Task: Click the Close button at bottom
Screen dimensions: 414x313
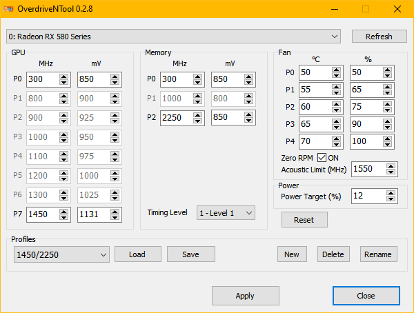Action: click(x=366, y=296)
